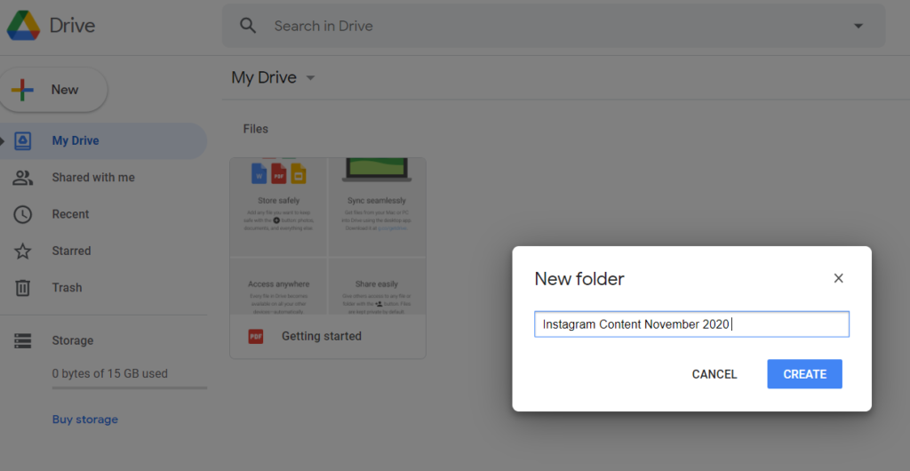The width and height of the screenshot is (910, 471).
Task: Open the Recent section
Action: pyautogui.click(x=70, y=214)
